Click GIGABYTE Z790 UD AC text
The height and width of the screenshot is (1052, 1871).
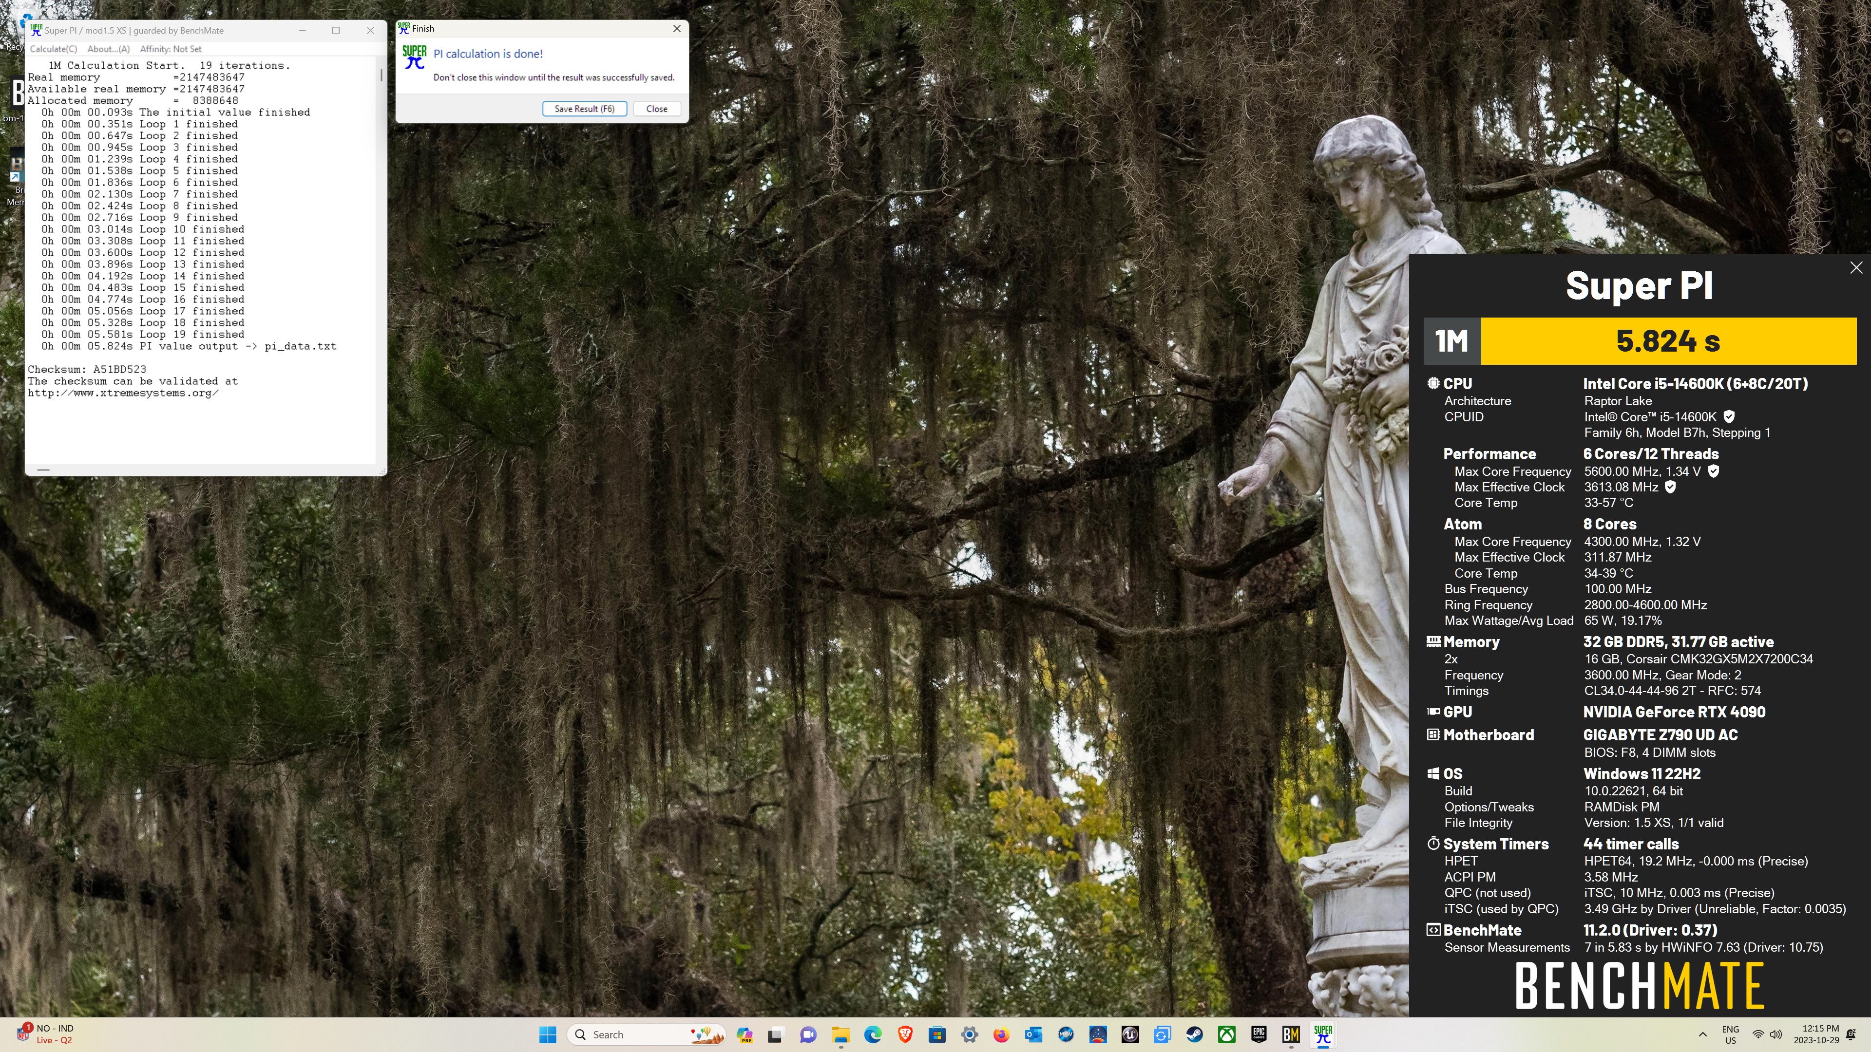pos(1661,735)
